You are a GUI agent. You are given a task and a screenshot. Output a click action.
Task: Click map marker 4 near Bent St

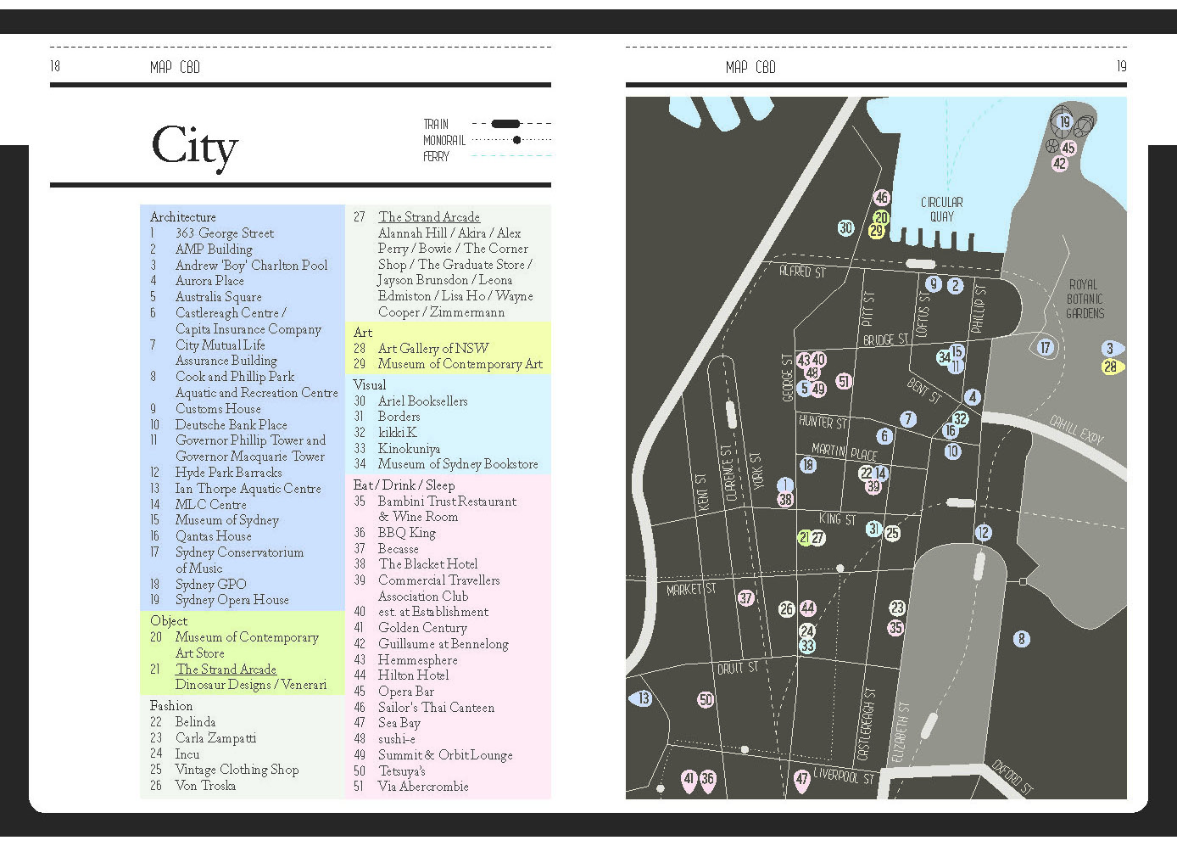coord(973,397)
